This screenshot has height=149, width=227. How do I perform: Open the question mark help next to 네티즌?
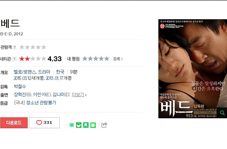pyautogui.click(x=15, y=59)
